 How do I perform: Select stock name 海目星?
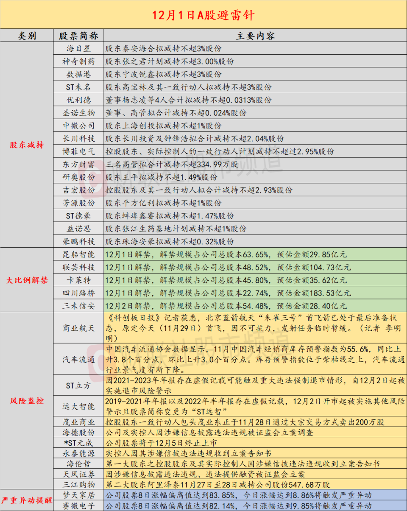[78, 49]
